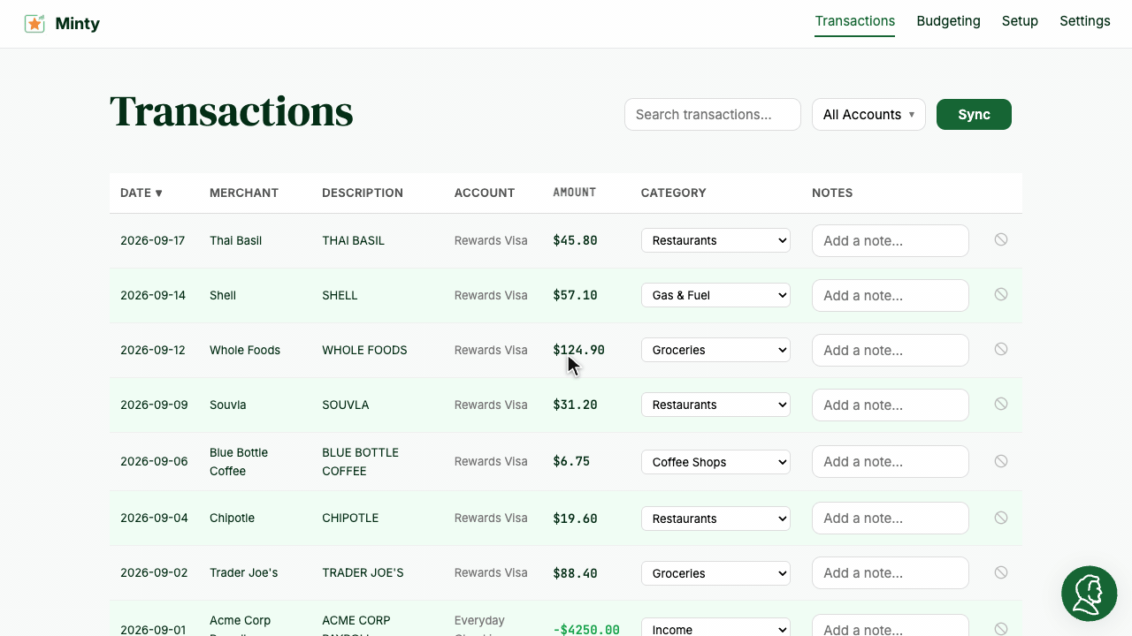The height and width of the screenshot is (636, 1132).
Task: Click the exclude icon in Thai Basil row
Action: [1001, 239]
